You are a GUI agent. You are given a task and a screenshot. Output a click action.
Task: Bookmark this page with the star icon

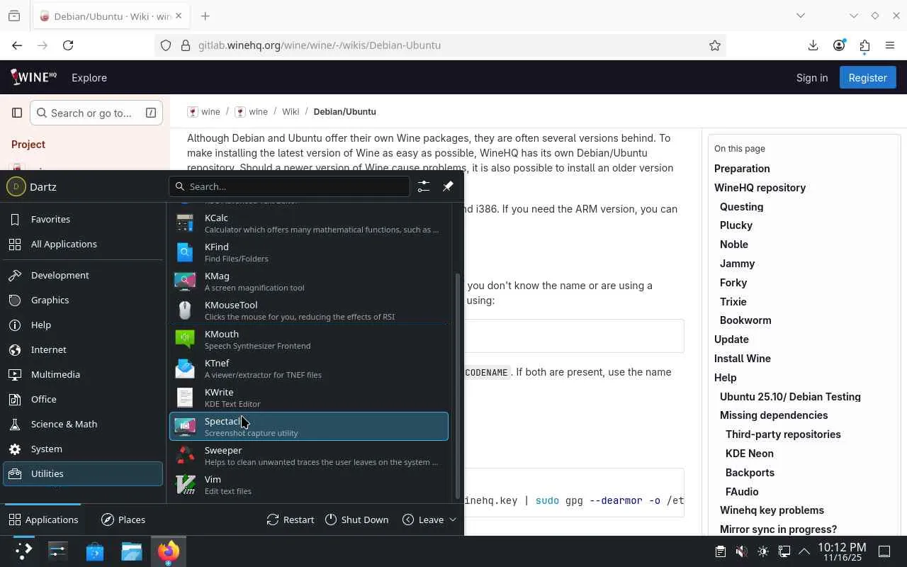pos(715,45)
